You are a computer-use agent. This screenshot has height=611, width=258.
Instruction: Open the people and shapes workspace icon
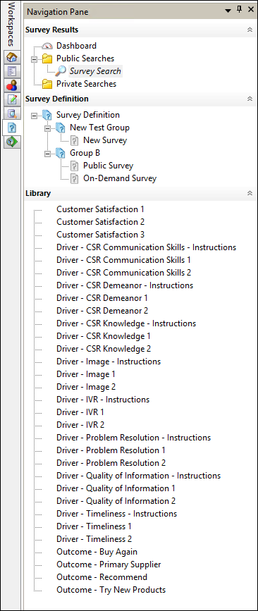pos(12,86)
